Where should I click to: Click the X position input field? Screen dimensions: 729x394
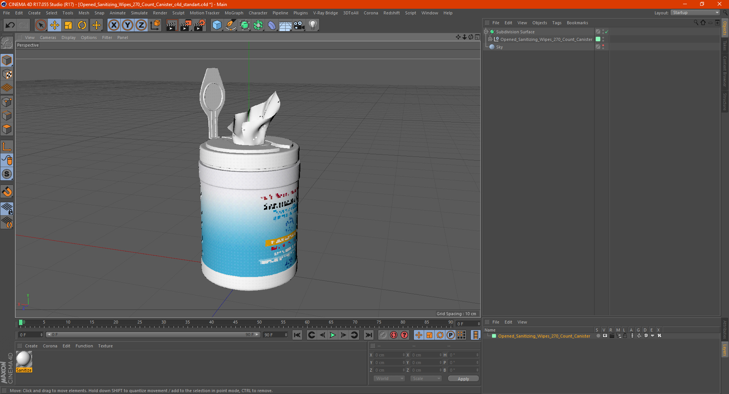pyautogui.click(x=389, y=355)
